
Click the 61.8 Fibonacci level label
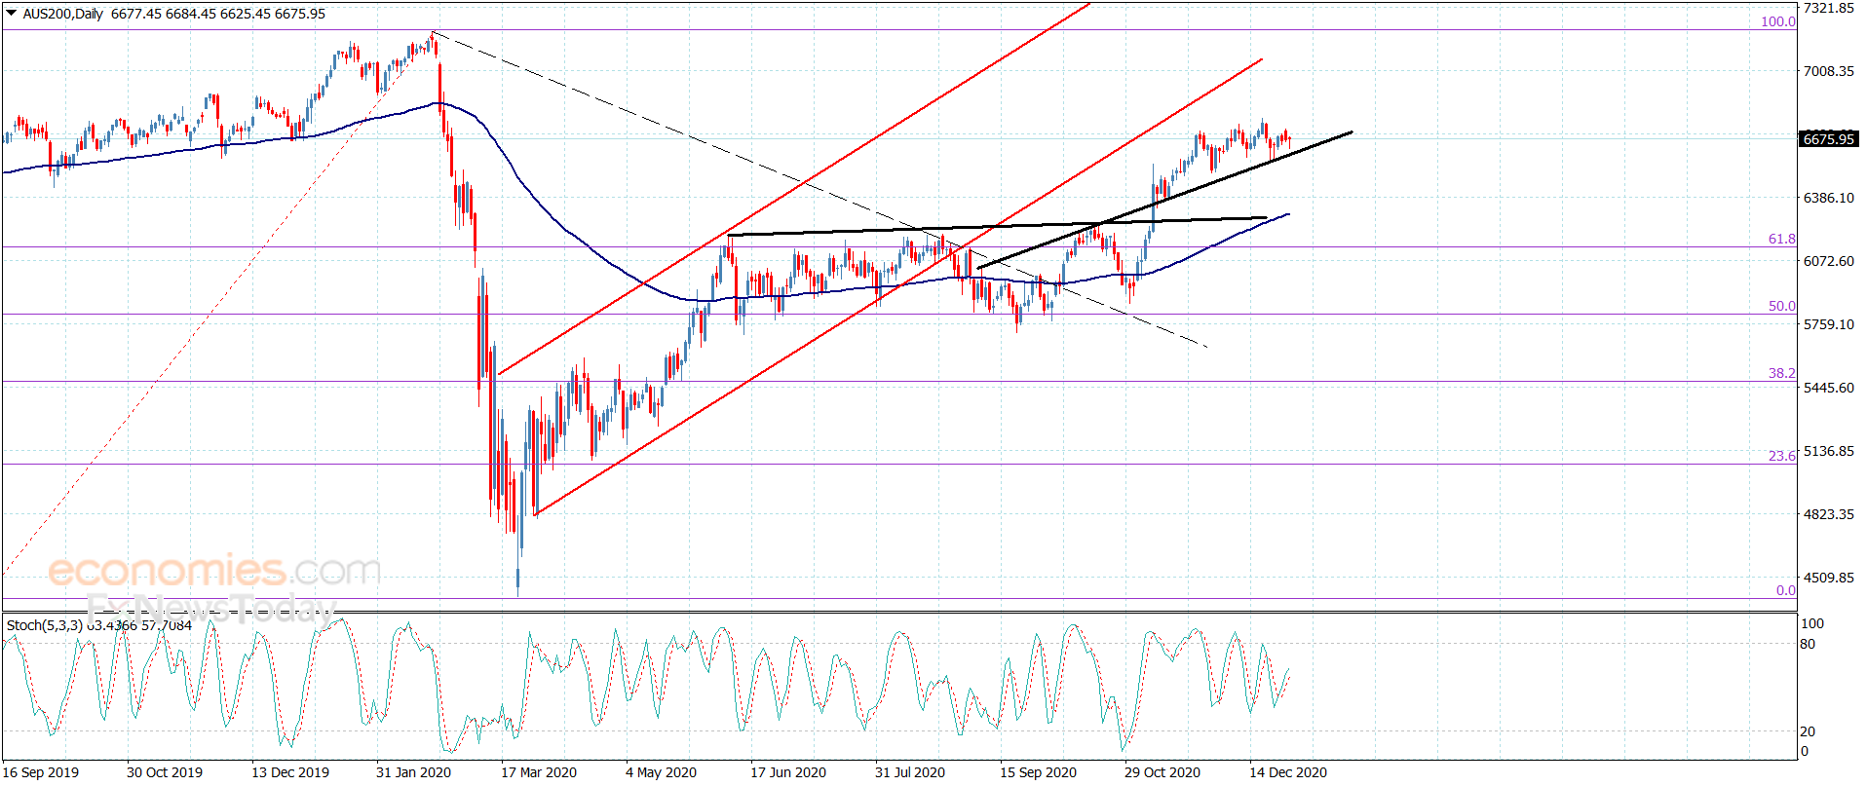point(1782,239)
